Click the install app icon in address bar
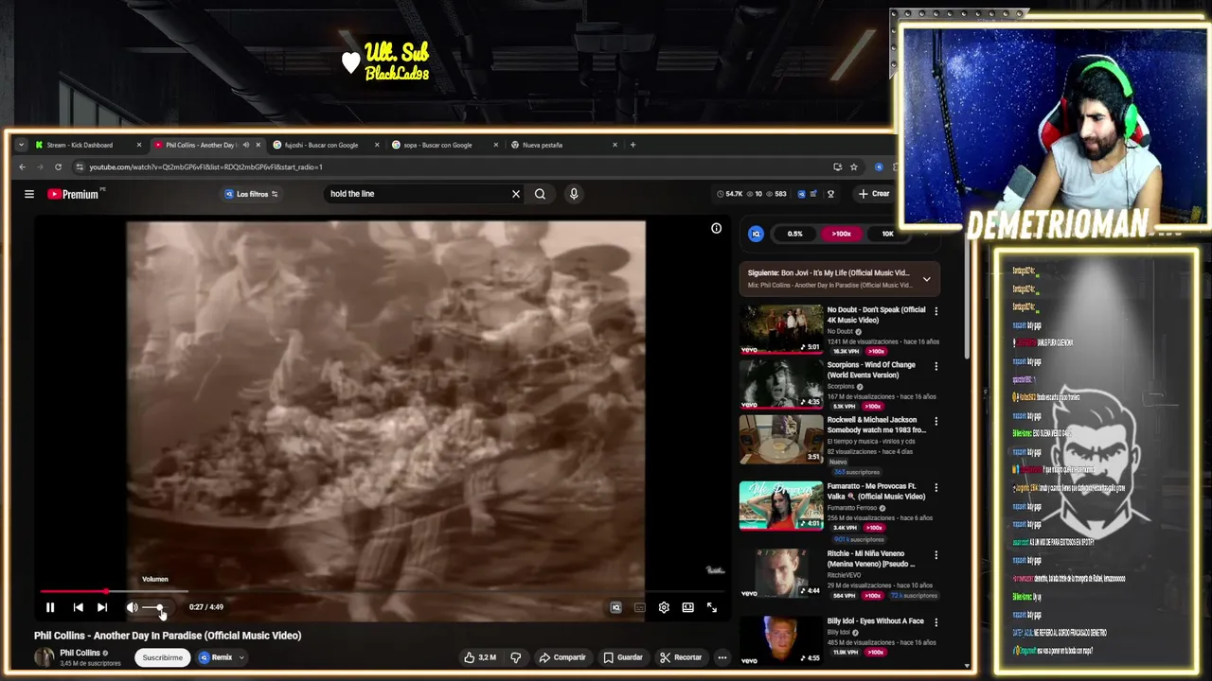 837,167
